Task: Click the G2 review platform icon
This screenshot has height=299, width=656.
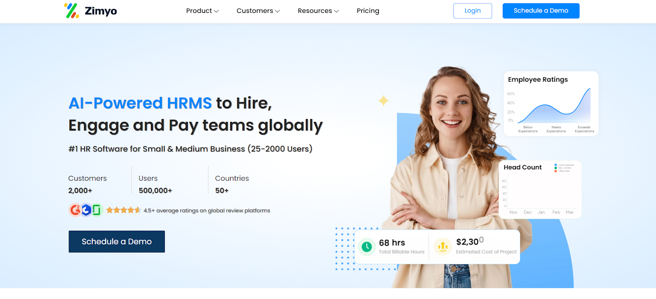Action: click(75, 210)
